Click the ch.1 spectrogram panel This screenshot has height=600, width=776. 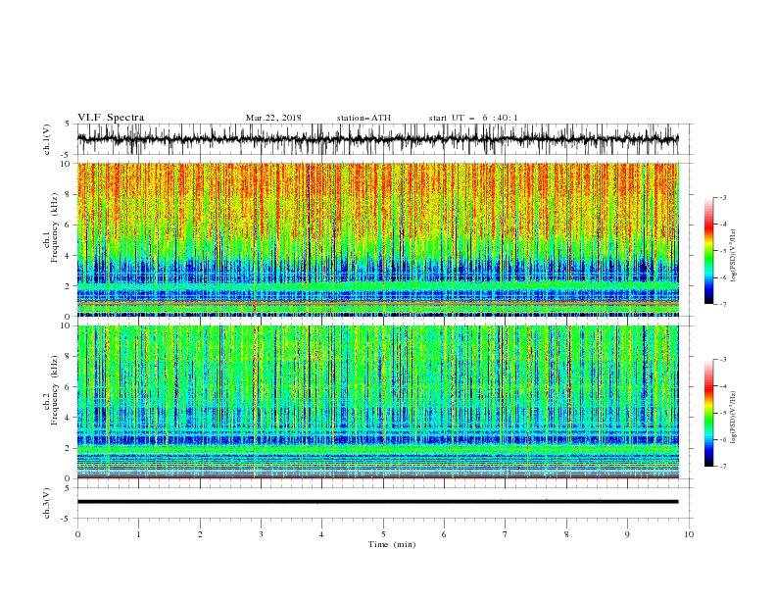tap(377, 239)
